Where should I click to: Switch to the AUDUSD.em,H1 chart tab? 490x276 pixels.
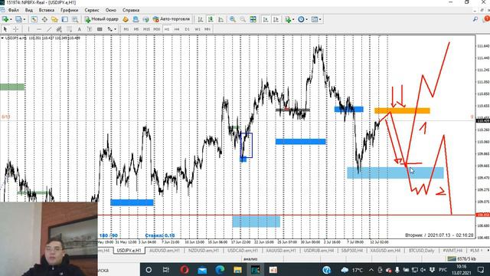[x=165, y=251]
